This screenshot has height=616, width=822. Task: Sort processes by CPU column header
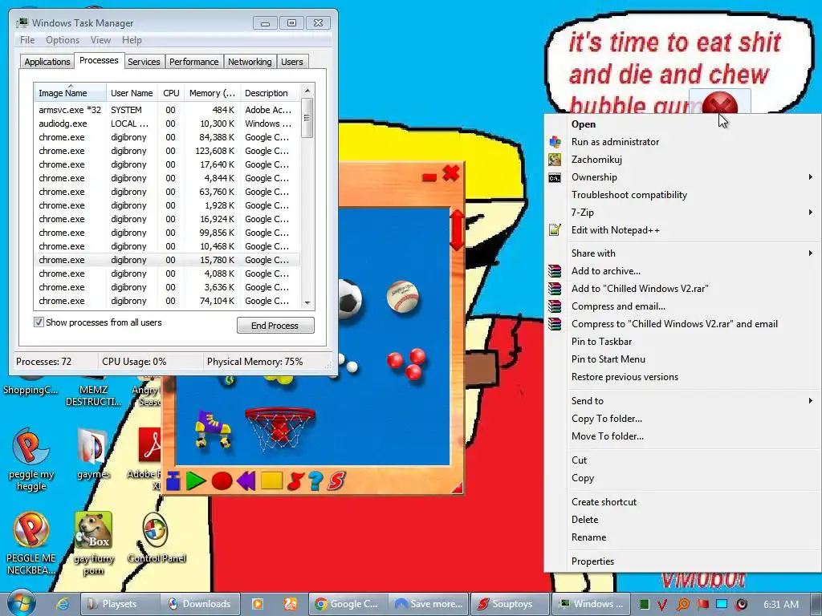[171, 93]
